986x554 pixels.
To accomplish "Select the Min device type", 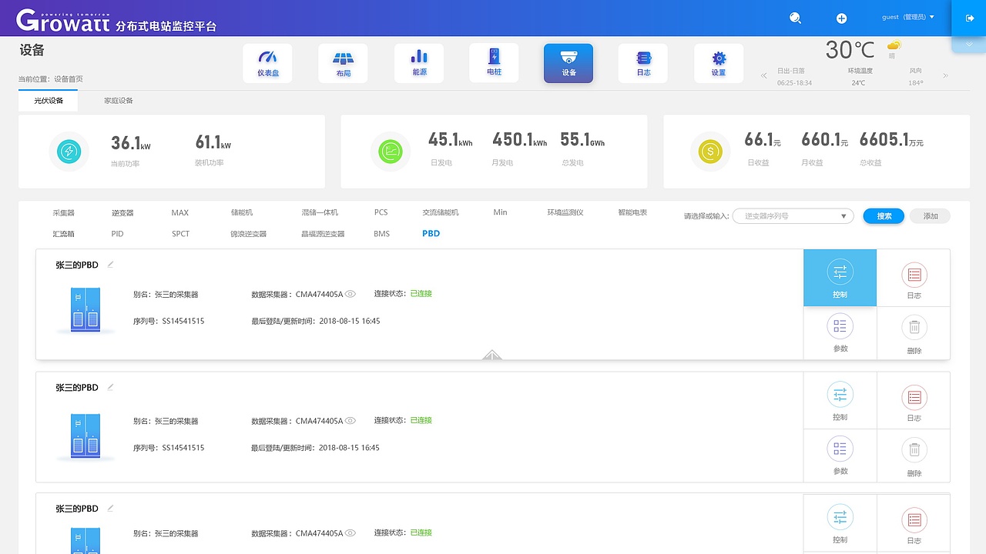I will 500,212.
